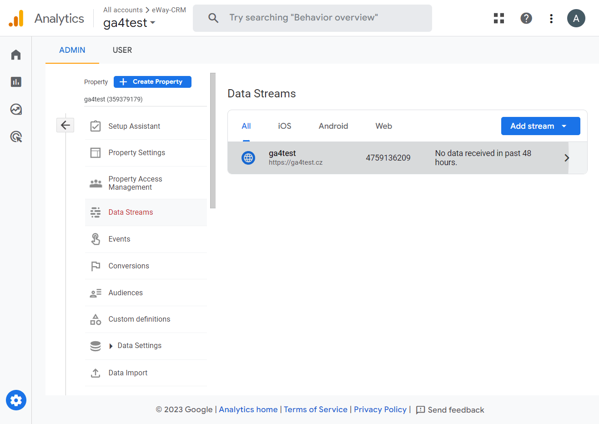Click the eWay-CRM breadcrumb
Image resolution: width=599 pixels, height=424 pixels.
(x=169, y=10)
